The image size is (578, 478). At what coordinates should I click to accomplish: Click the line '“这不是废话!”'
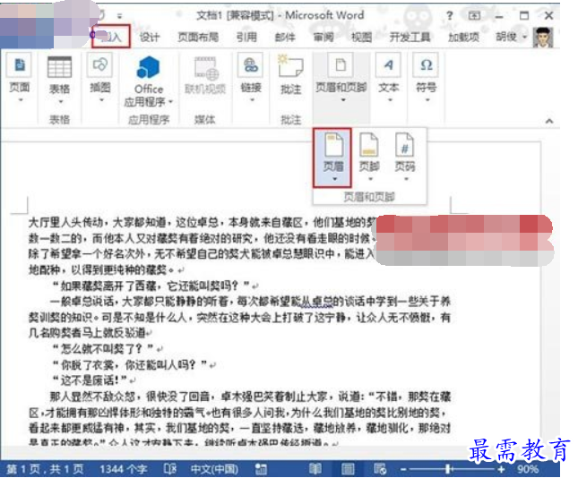(x=91, y=380)
